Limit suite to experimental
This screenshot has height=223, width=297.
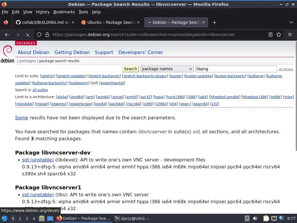click(112, 83)
